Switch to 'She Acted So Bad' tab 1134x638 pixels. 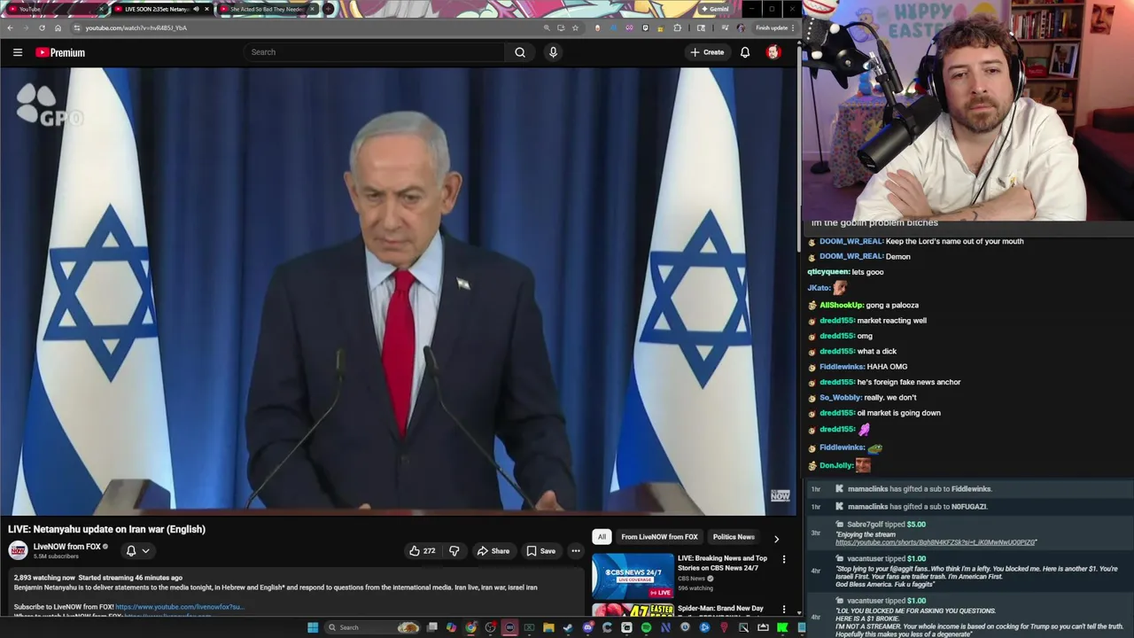click(267, 9)
